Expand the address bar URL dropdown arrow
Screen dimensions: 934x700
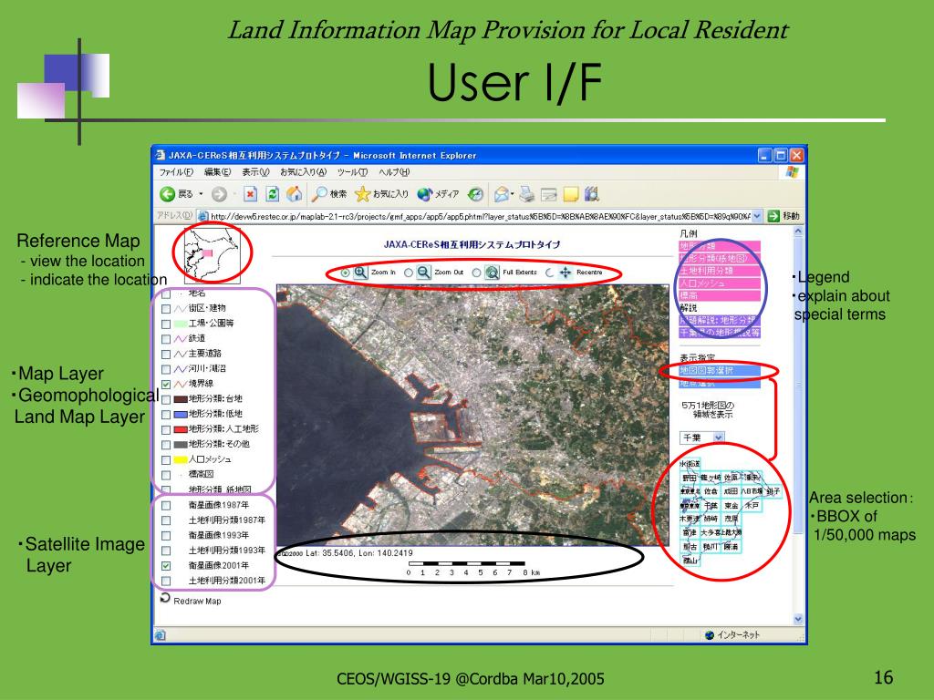pos(756,216)
